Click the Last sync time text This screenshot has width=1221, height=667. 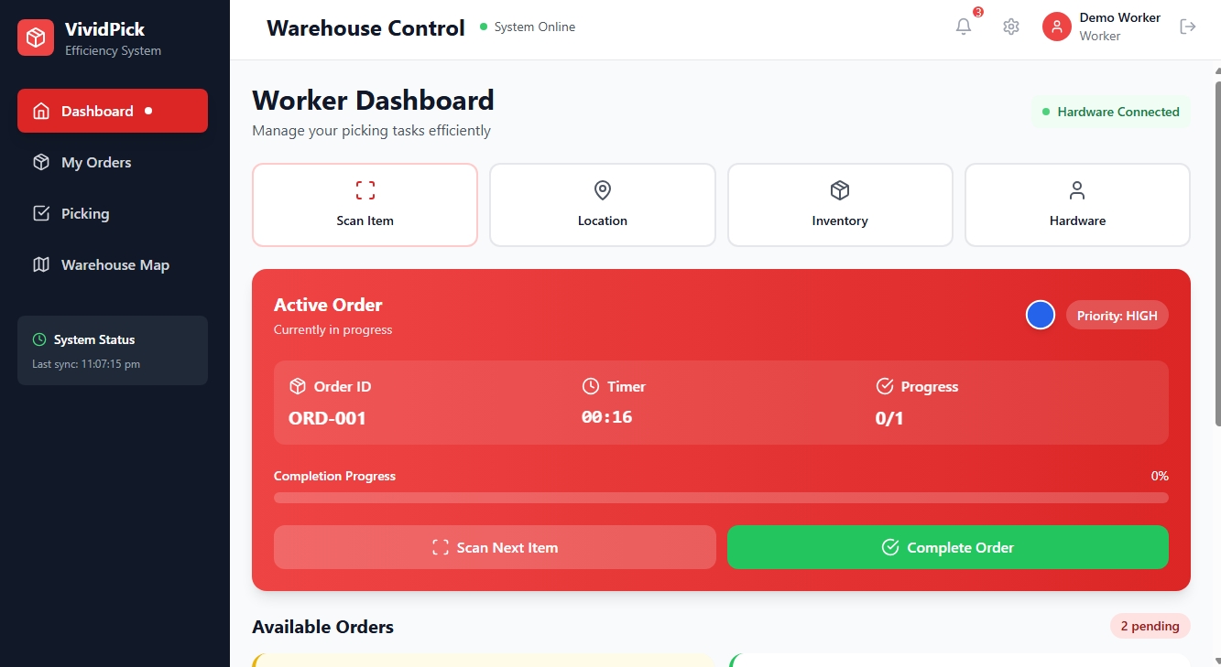86,364
